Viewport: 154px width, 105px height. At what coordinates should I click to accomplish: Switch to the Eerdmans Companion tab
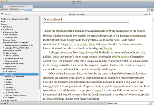point(17,6)
